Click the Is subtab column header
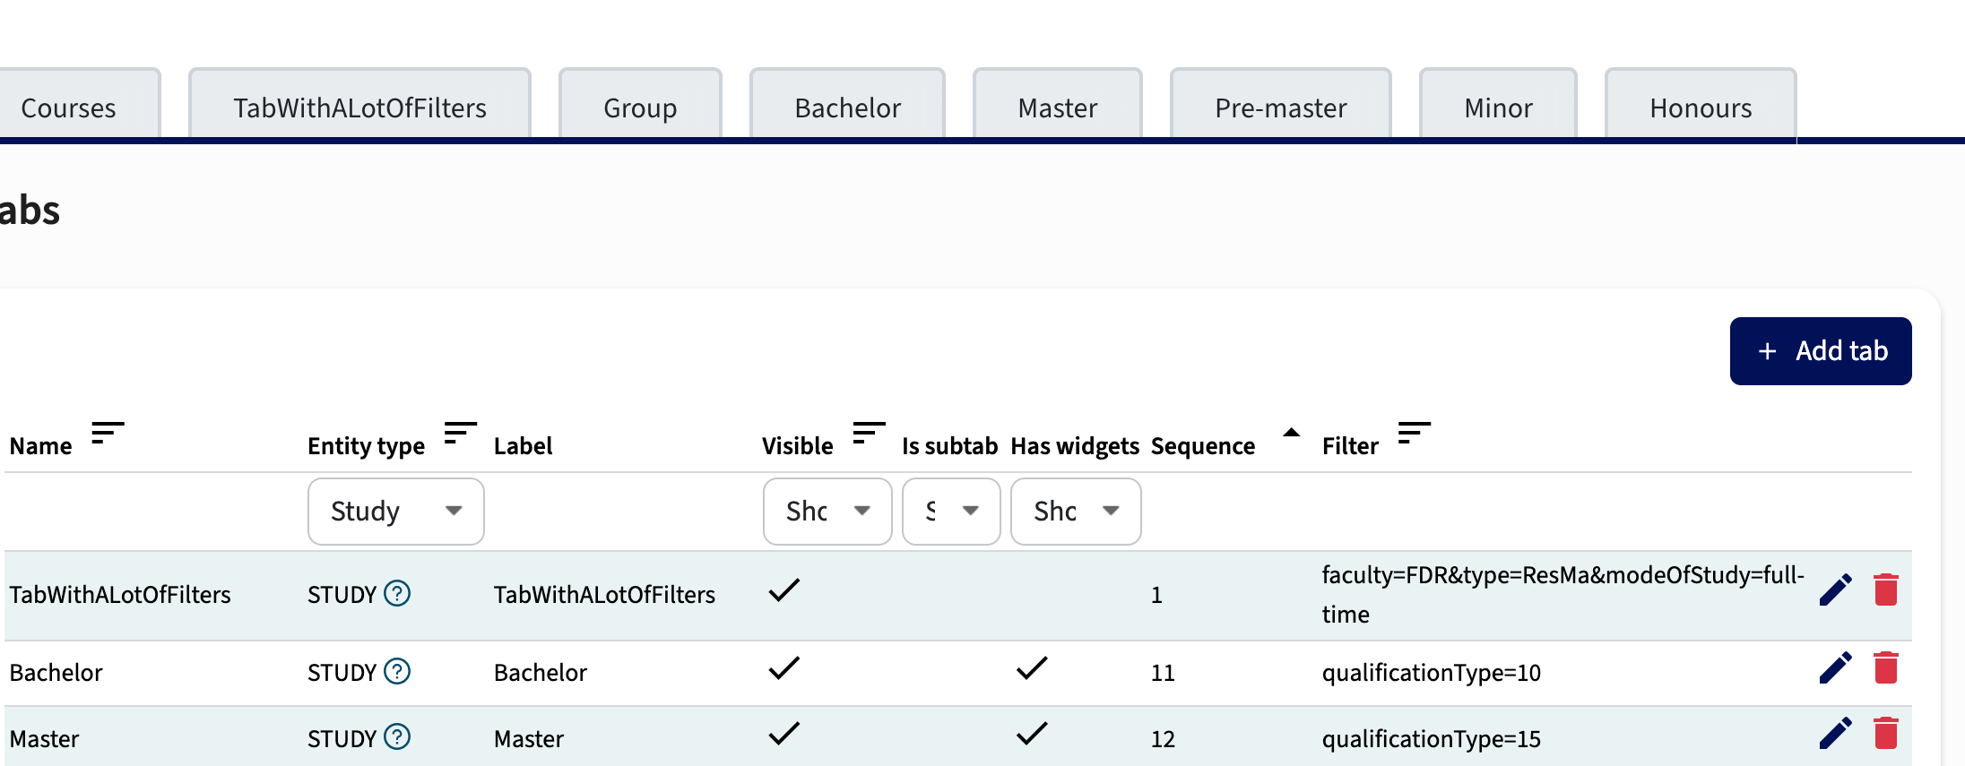1965x766 pixels. (x=949, y=446)
